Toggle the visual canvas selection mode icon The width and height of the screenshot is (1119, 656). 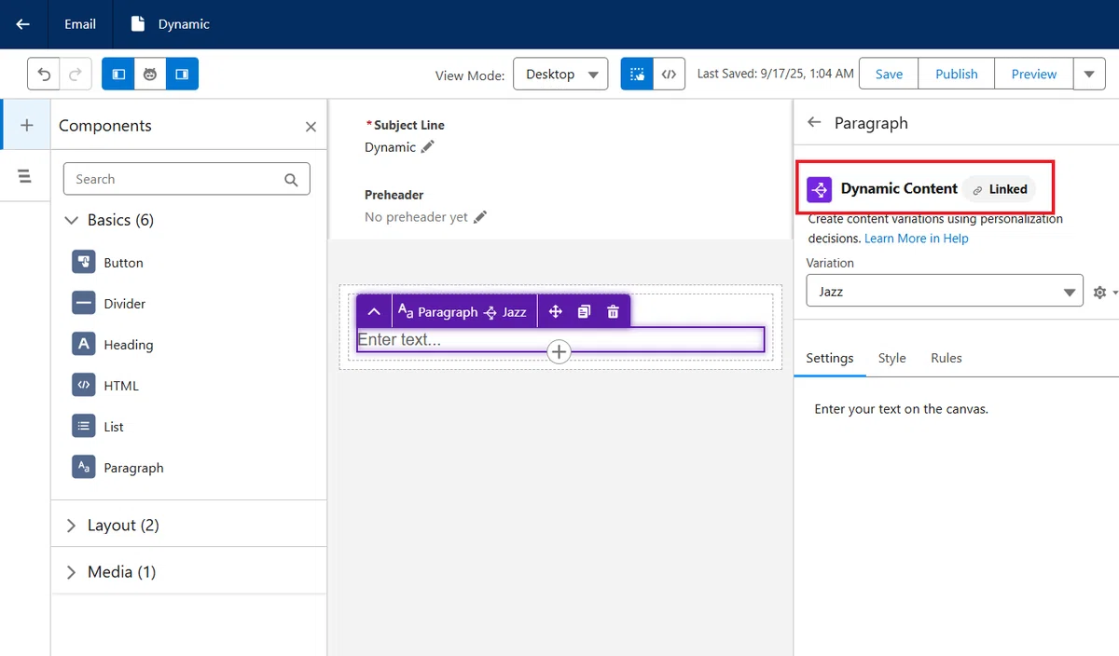[x=637, y=74]
